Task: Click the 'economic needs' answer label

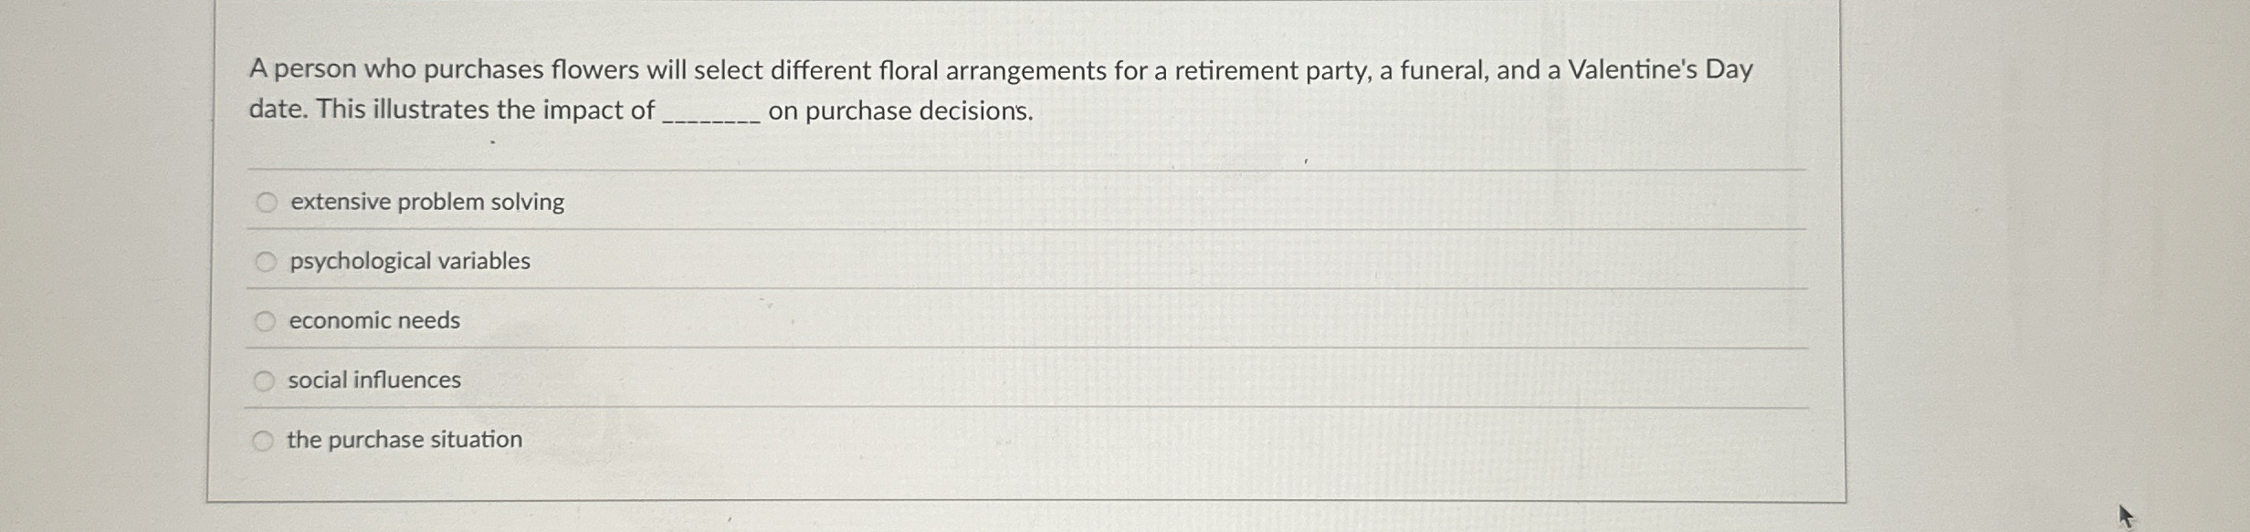Action: (374, 320)
